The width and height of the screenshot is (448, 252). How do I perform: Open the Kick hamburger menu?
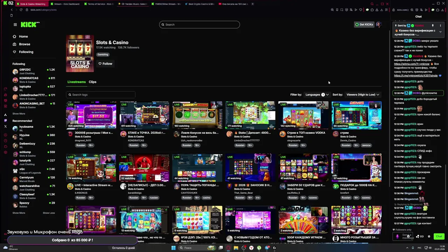15,24
